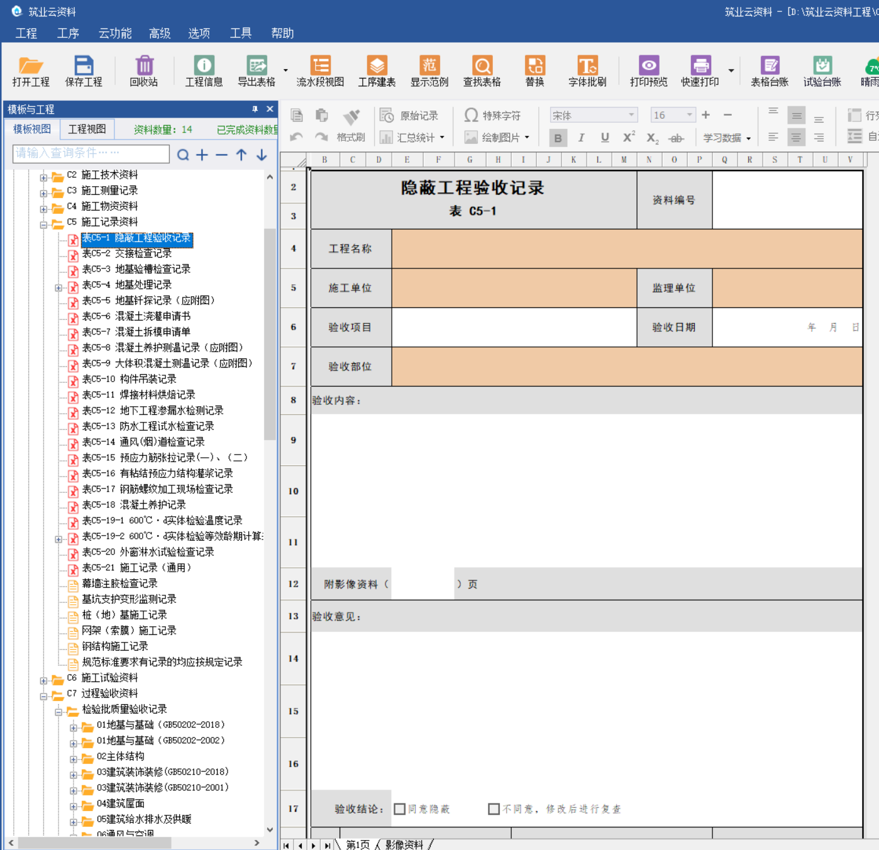The width and height of the screenshot is (879, 850).
Task: Open 字体批刷 font batch tool
Action: point(587,71)
